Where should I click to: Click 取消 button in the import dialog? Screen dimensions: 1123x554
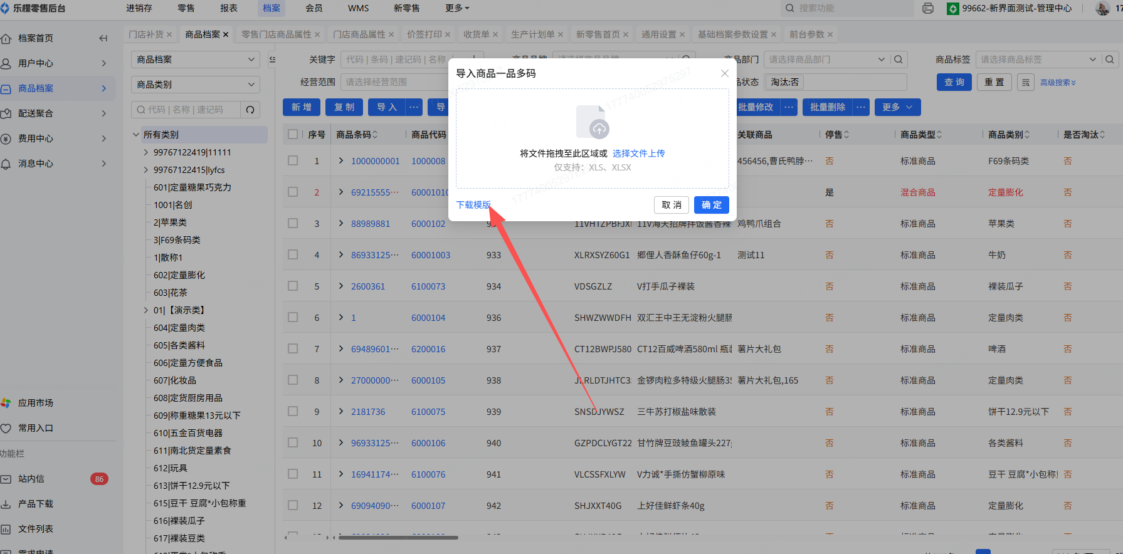pos(672,205)
